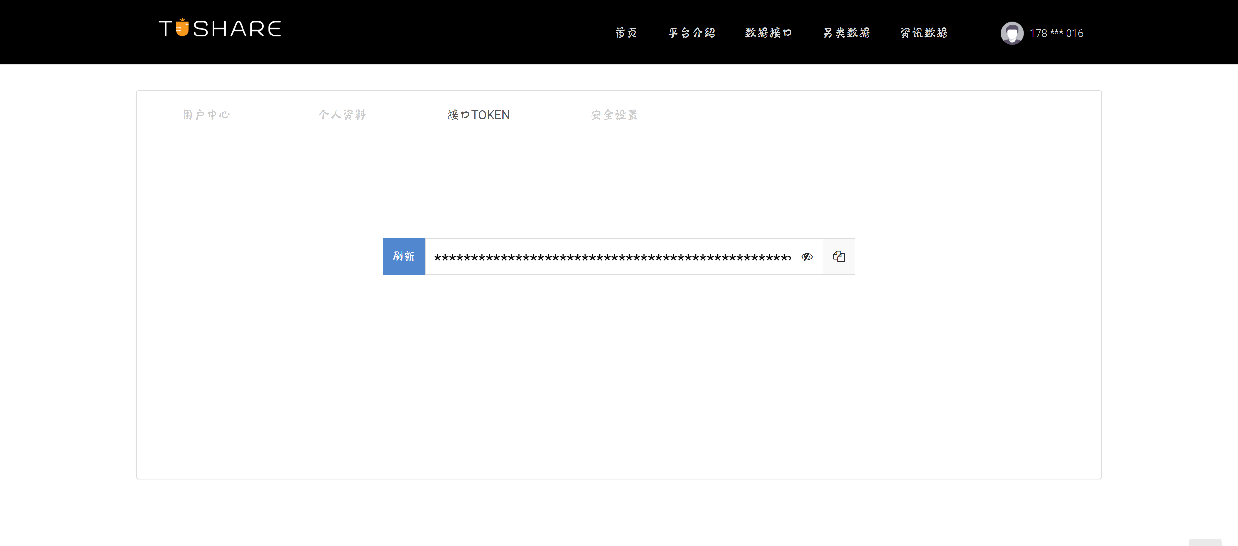
Task: Click the blank panel area below the token field
Action: [x=619, y=374]
